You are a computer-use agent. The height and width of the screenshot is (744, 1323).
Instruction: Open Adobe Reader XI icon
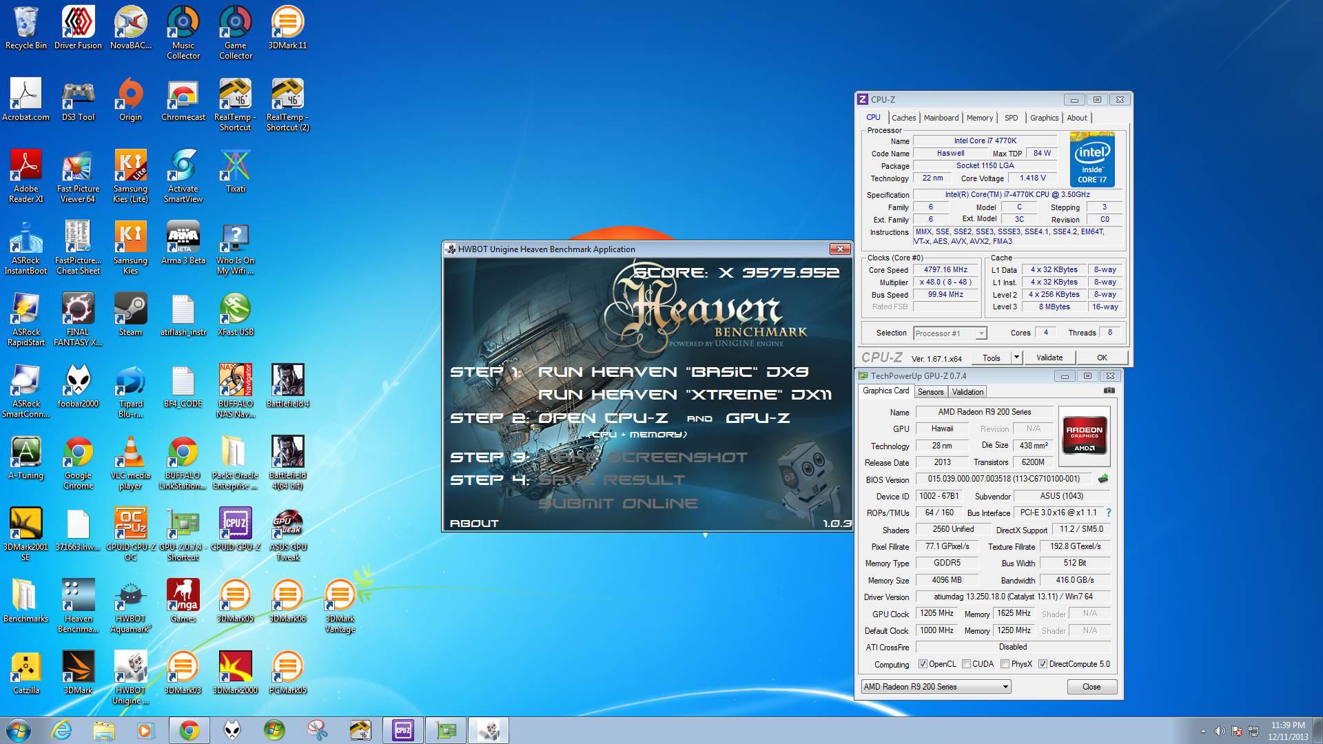[x=26, y=176]
